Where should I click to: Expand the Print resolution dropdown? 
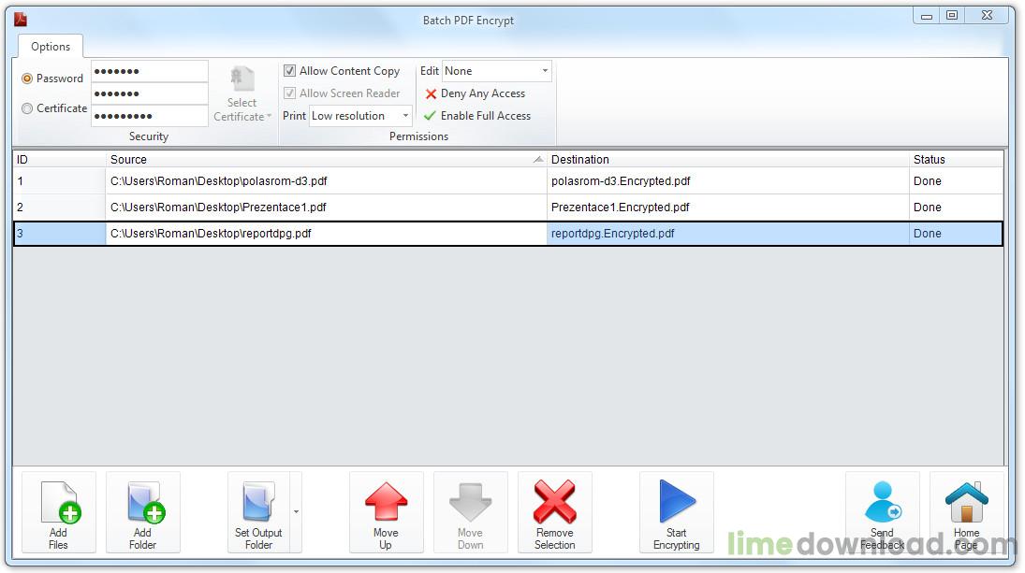pyautogui.click(x=360, y=116)
